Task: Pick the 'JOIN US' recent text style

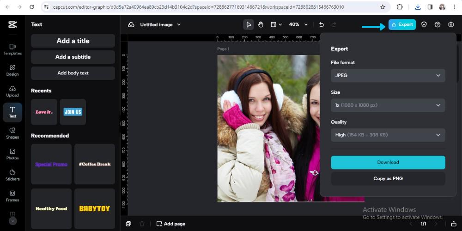Action: 73,112
